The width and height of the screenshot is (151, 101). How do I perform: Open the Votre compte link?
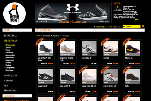click(x=101, y=27)
